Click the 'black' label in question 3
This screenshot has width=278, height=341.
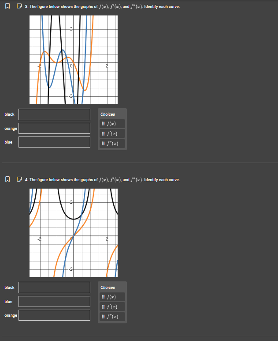point(9,114)
